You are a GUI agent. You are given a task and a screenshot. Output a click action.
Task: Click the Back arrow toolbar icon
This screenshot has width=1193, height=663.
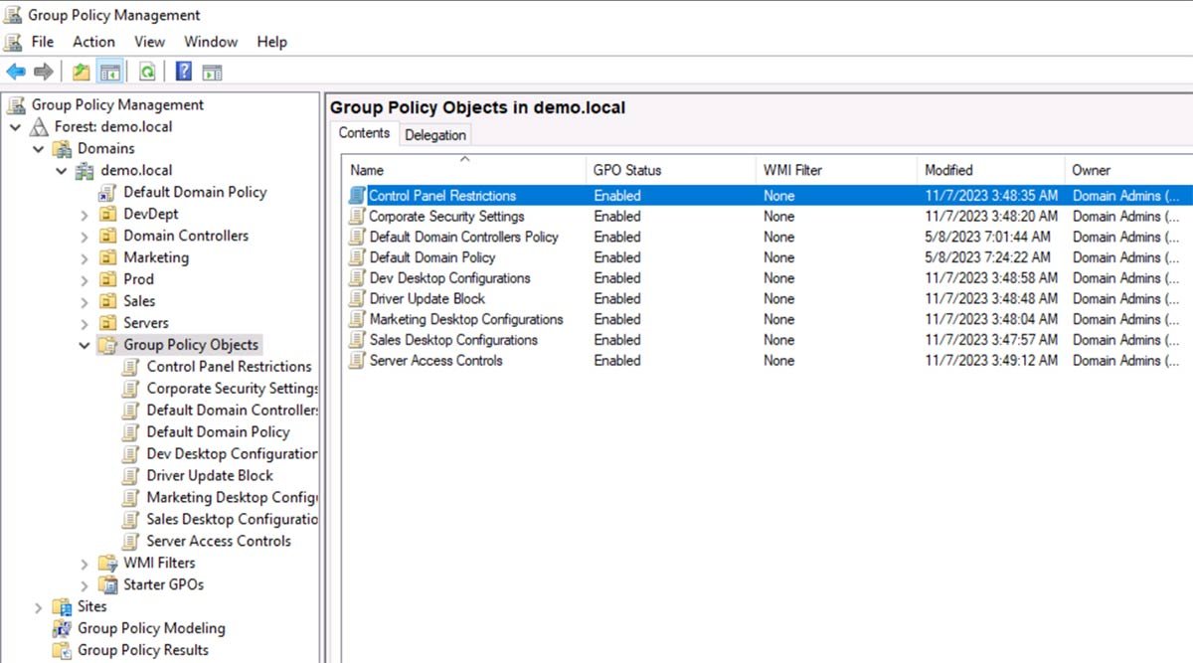tap(16, 72)
